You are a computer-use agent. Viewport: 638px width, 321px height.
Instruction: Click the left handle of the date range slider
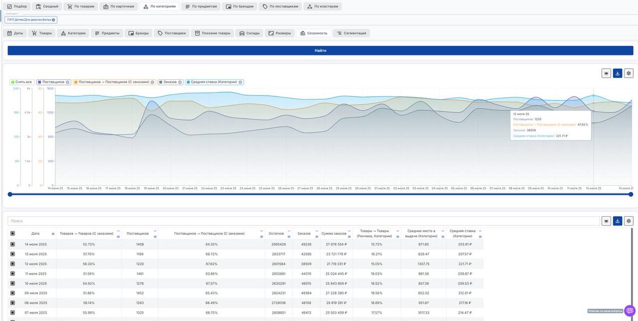[10, 194]
